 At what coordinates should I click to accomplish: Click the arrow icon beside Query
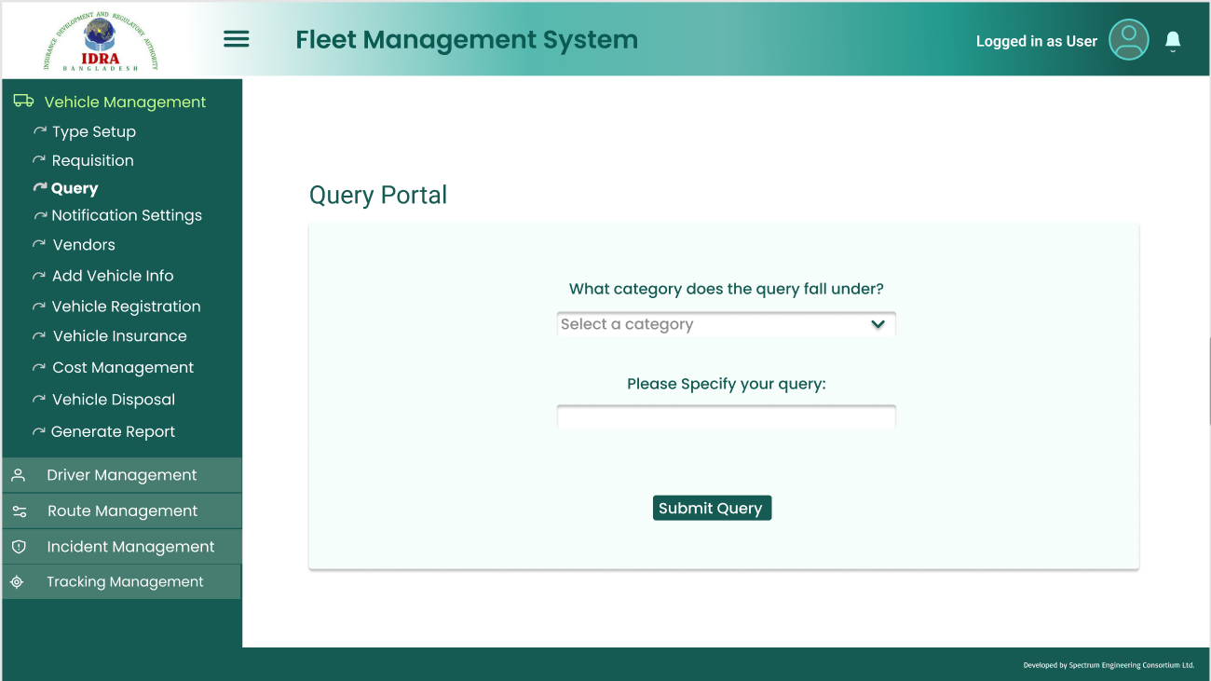click(39, 187)
